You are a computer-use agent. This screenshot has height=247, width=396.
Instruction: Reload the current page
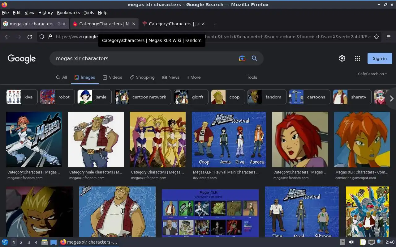pos(30,37)
